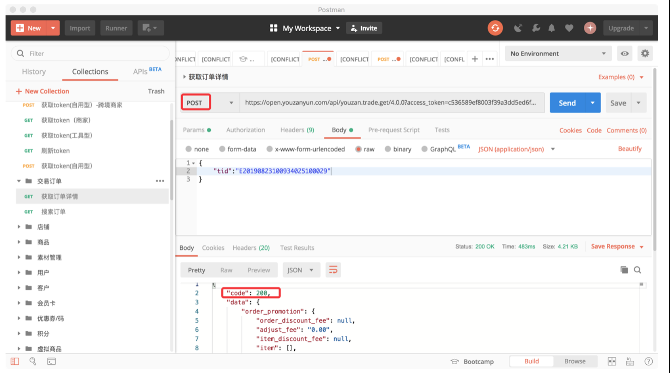Switch to Build mode
The width and height of the screenshot is (670, 373).
click(x=532, y=361)
